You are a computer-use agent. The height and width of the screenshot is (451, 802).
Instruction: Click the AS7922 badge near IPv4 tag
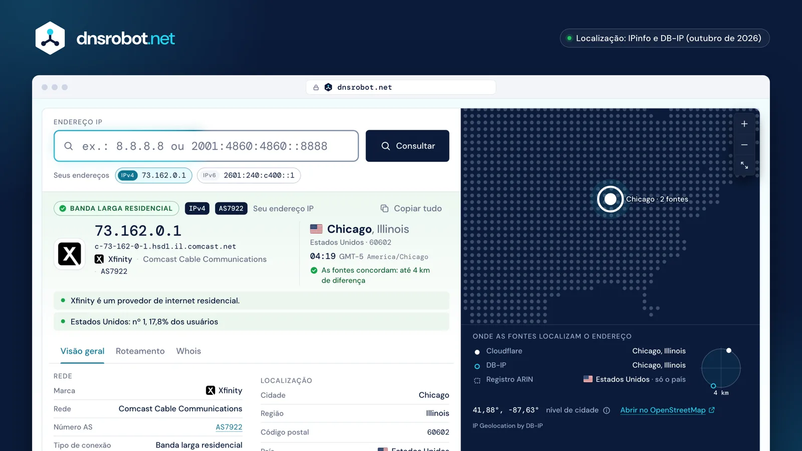pyautogui.click(x=231, y=208)
